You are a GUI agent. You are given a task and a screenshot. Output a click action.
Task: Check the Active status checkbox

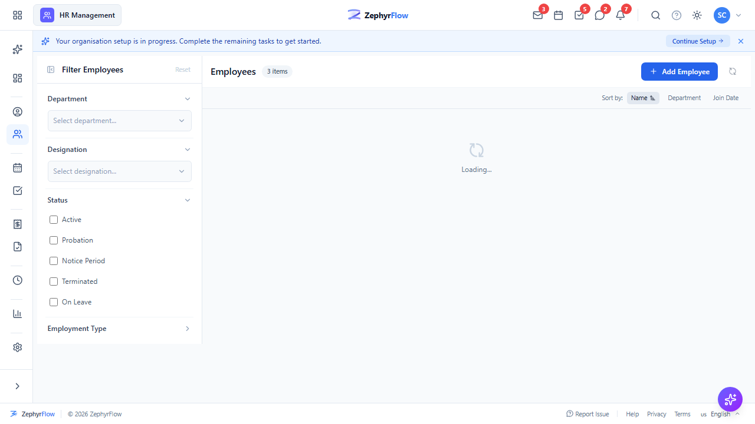54,220
